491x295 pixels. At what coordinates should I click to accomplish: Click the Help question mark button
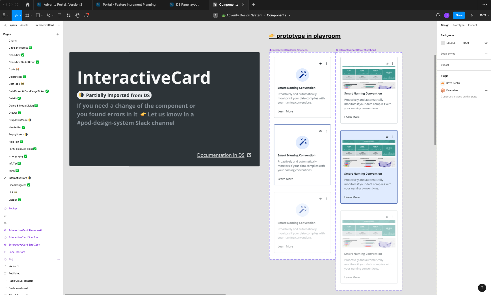[482, 288]
